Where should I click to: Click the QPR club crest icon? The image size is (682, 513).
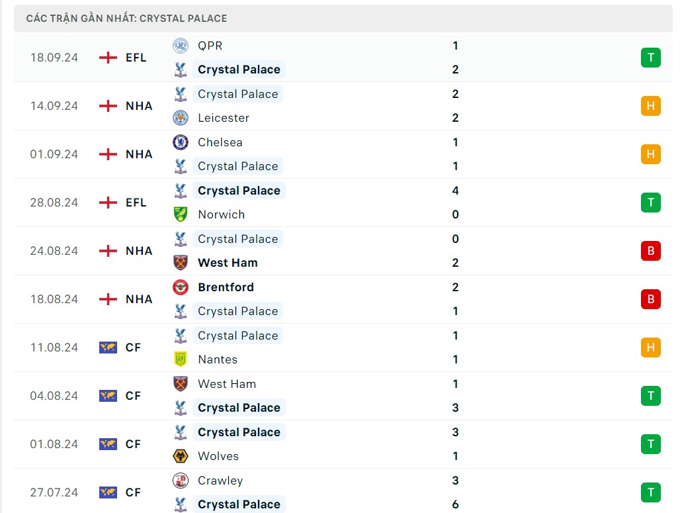[180, 46]
